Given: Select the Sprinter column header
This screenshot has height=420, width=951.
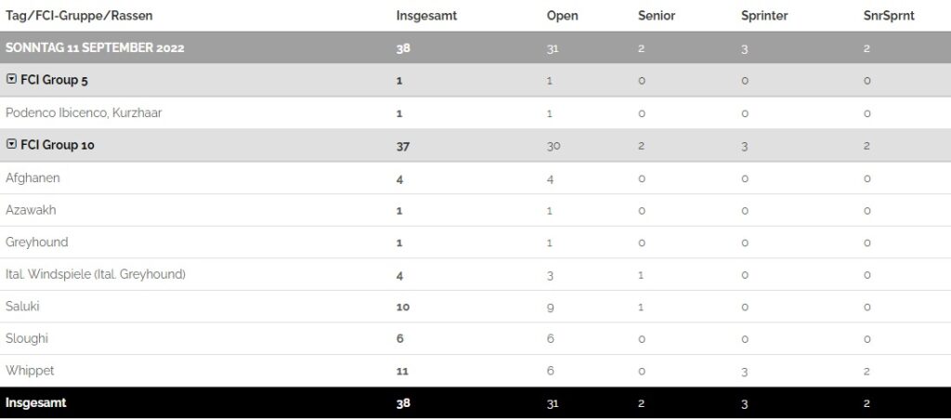Looking at the screenshot, I should coord(765,16).
